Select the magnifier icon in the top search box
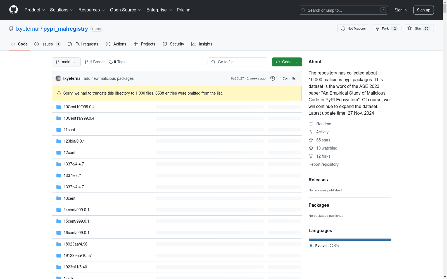The image size is (447, 279). [303, 10]
